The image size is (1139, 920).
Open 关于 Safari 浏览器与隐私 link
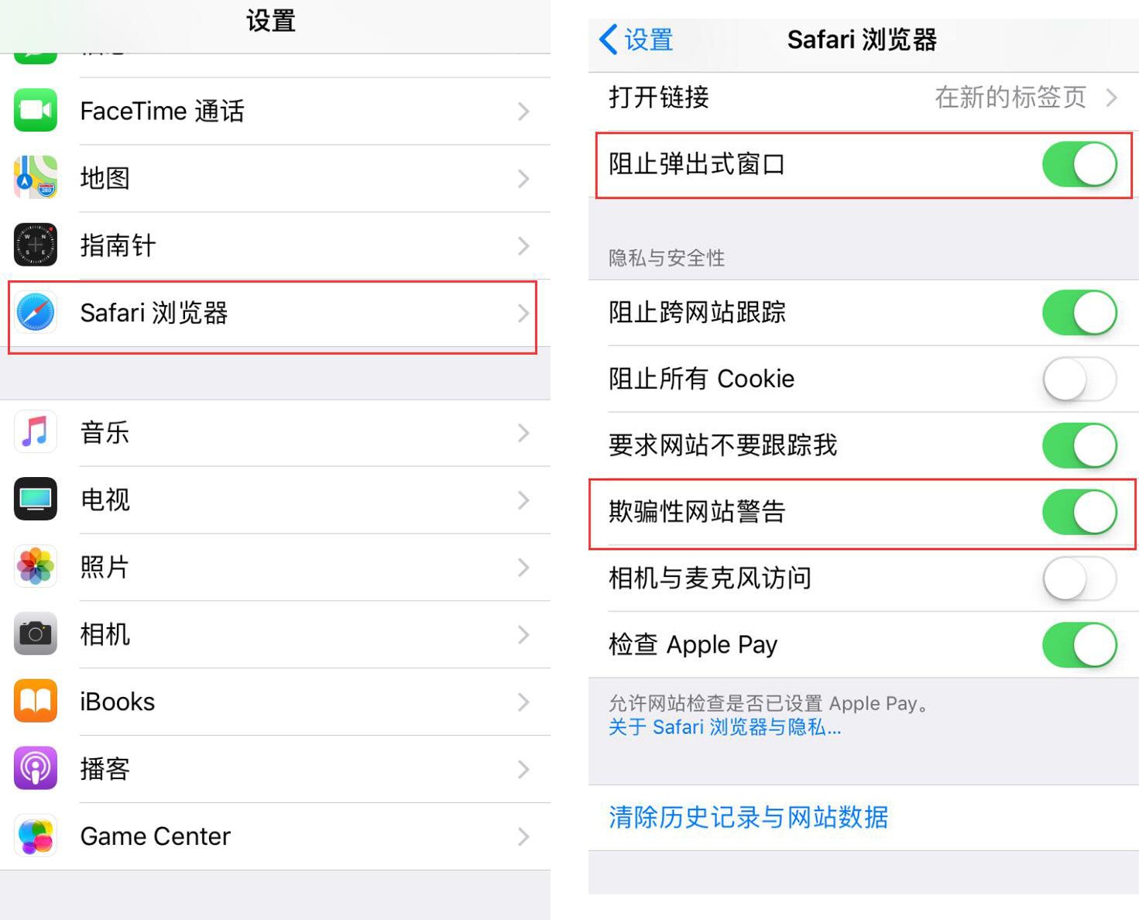pos(725,727)
